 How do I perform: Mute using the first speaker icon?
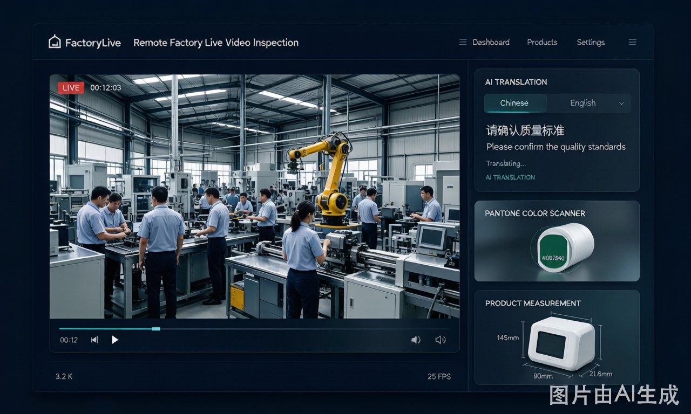coord(416,340)
